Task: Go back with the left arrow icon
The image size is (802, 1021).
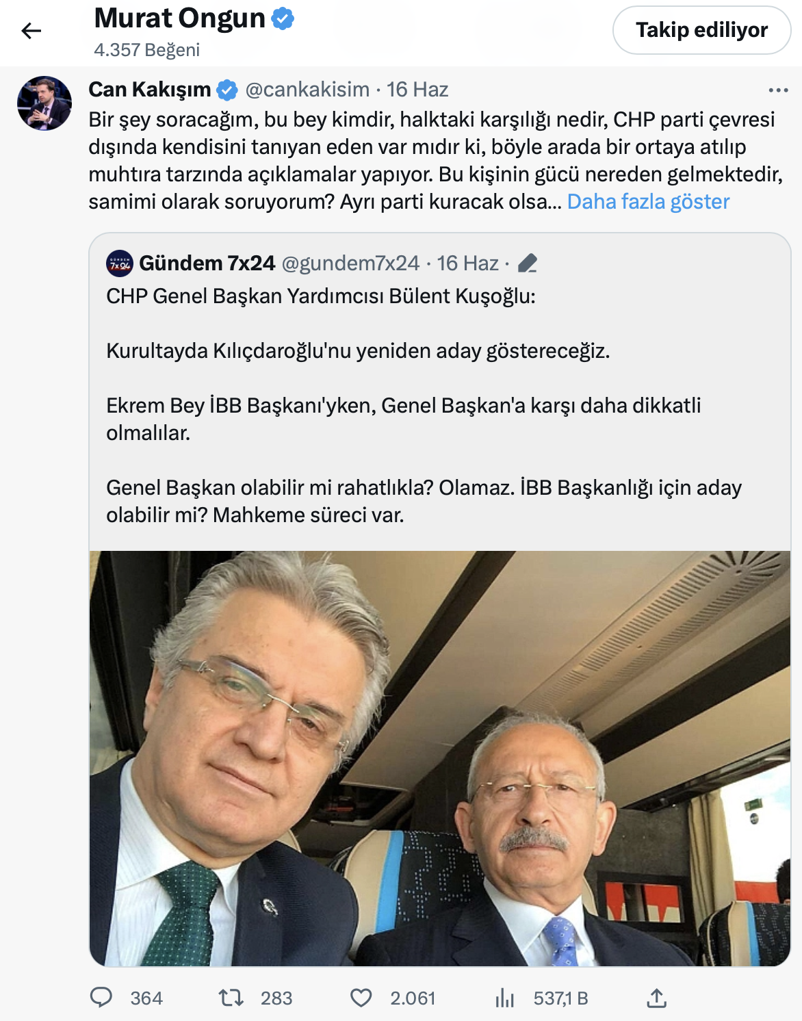Action: pos(31,31)
